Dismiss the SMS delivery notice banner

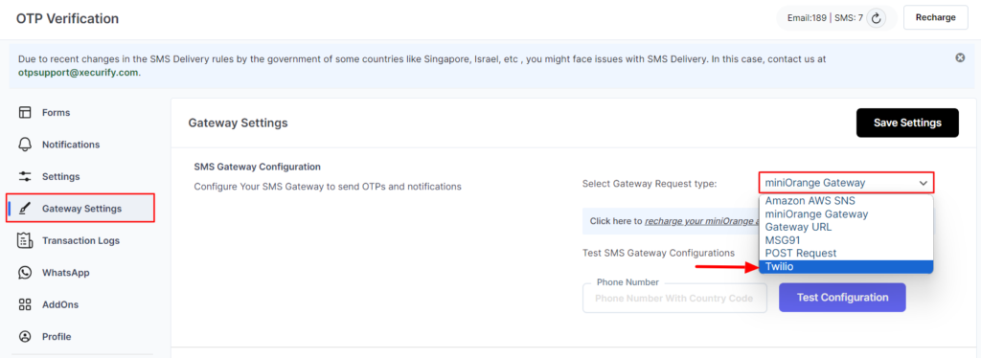pos(960,57)
